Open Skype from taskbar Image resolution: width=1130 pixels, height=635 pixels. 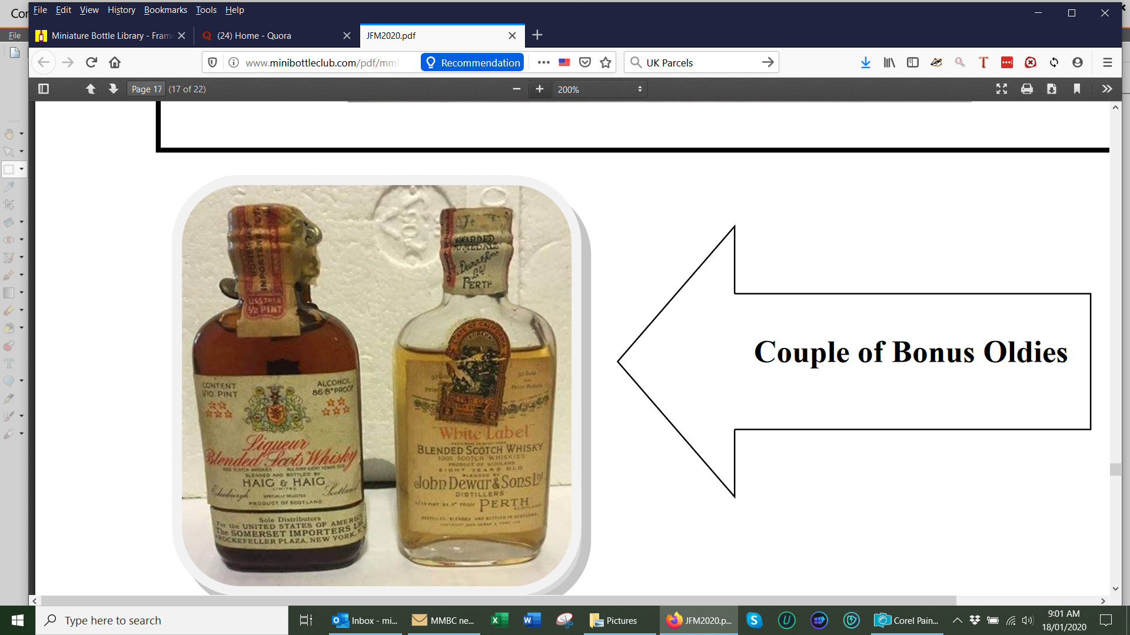click(754, 620)
